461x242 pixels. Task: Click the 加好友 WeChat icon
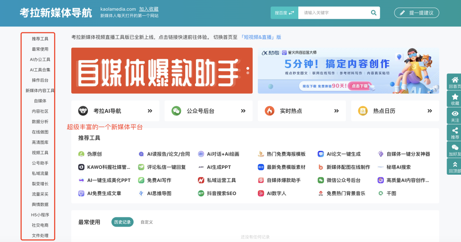click(455, 147)
